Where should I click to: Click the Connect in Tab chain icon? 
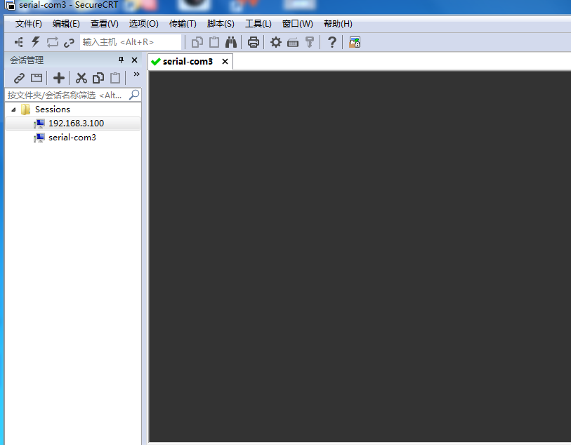pos(69,43)
